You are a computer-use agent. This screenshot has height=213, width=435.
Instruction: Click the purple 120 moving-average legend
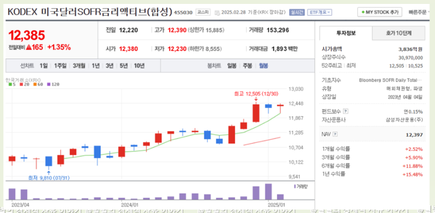[x=53, y=84]
